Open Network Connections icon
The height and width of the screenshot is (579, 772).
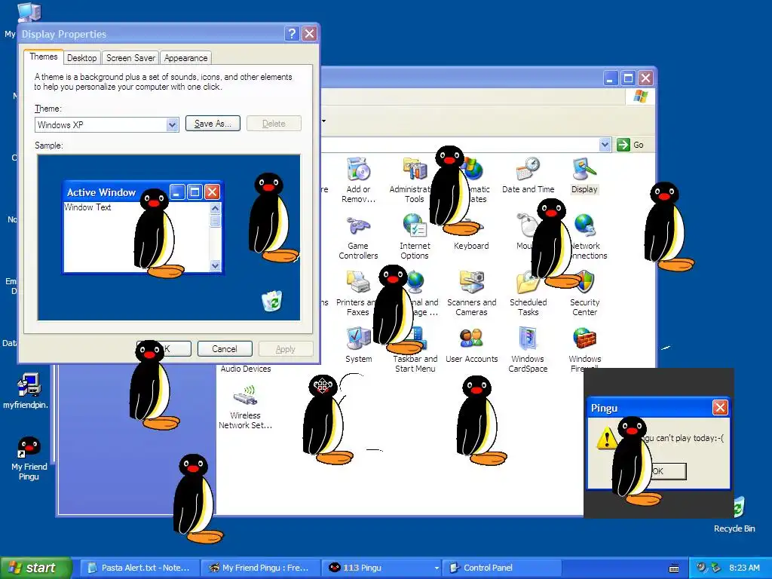coord(586,225)
